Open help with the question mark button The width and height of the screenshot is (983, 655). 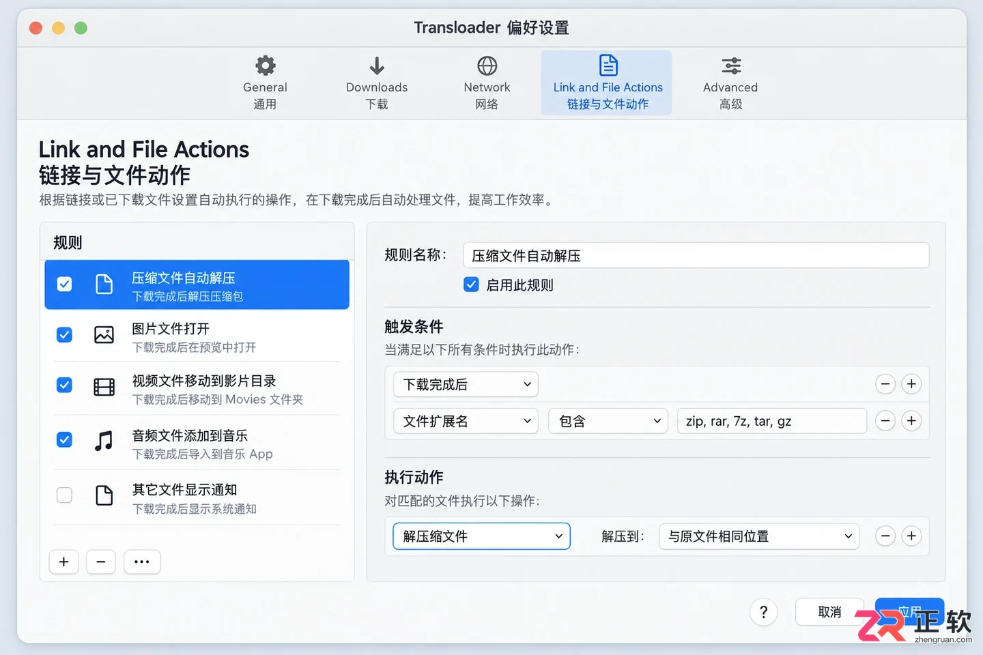pos(763,612)
